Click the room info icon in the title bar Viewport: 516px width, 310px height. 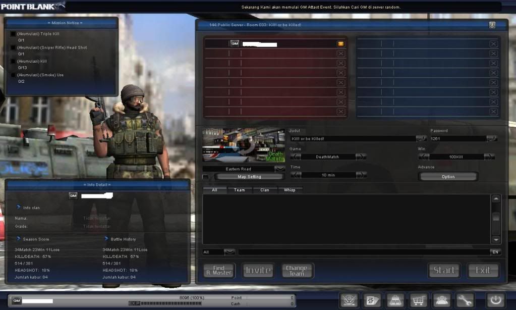pyautogui.click(x=492, y=25)
